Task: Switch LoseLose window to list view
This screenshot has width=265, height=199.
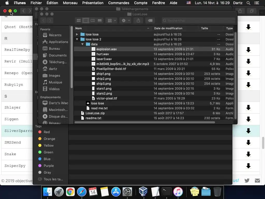Action: pos(86,20)
